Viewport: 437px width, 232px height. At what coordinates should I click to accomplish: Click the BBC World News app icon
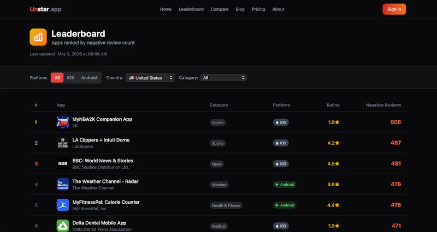click(63, 163)
